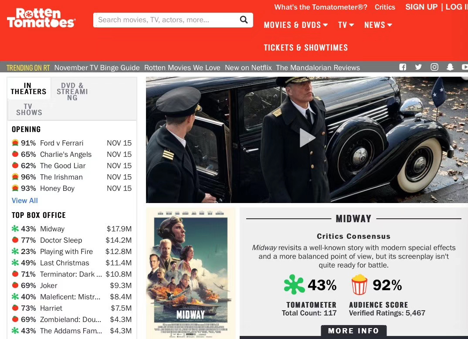Open the Twitter social icon
Viewport: 468px width, 339px height.
(418, 67)
